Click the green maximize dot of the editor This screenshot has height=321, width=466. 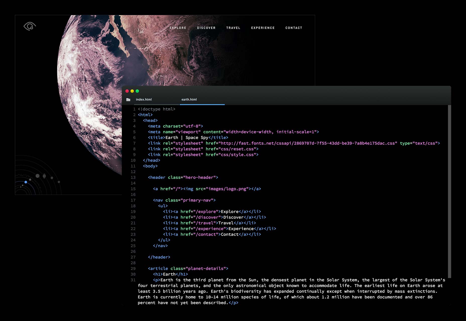[x=137, y=91]
